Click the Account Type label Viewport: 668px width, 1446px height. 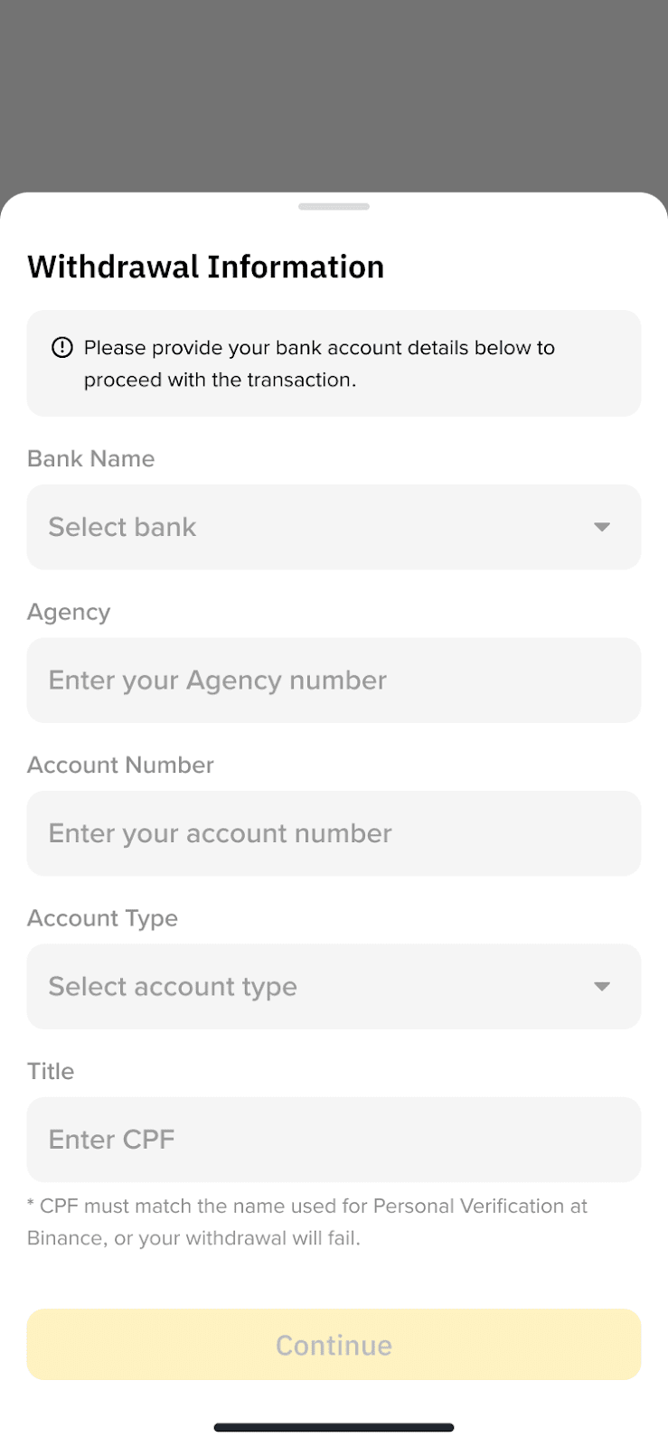tap(102, 918)
